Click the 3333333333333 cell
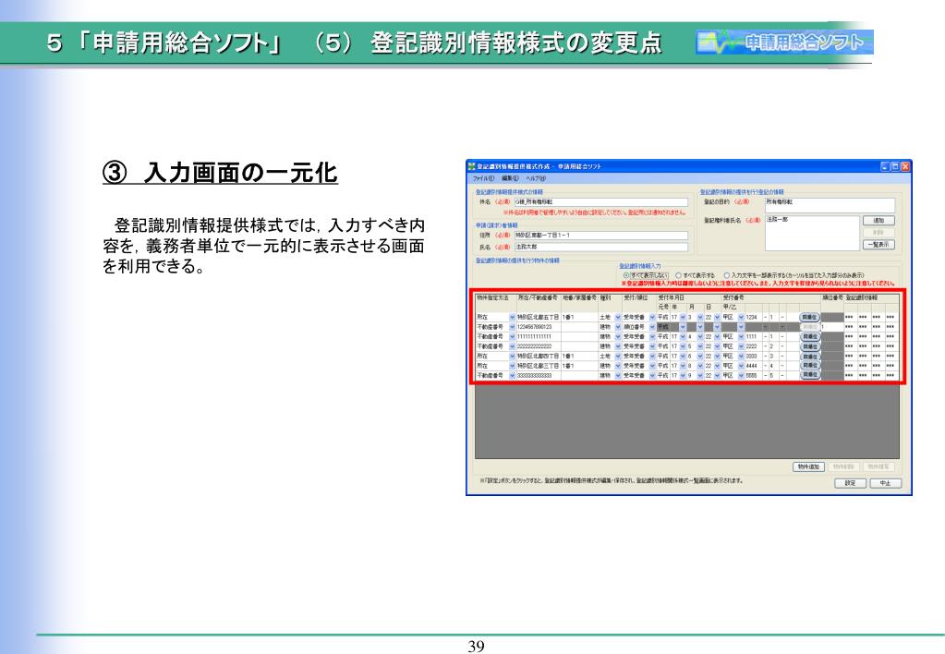 click(539, 375)
